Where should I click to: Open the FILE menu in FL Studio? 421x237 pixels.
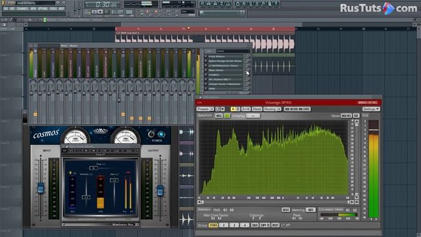tap(6, 9)
